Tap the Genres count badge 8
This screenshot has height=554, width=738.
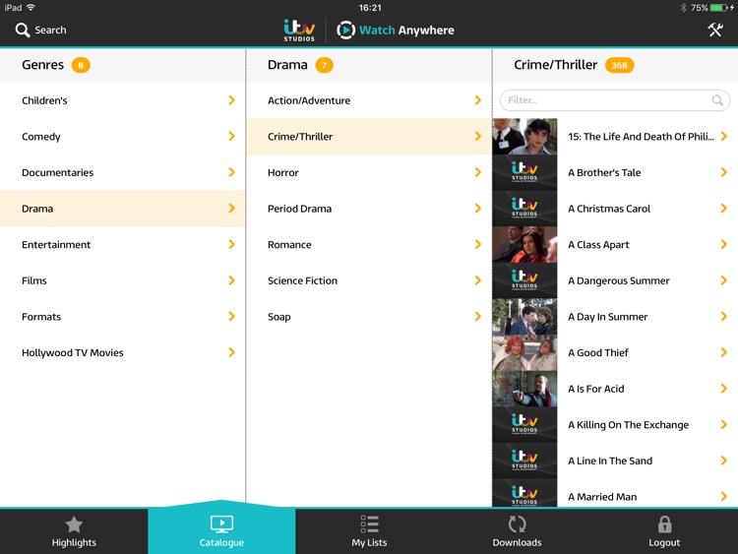81,65
